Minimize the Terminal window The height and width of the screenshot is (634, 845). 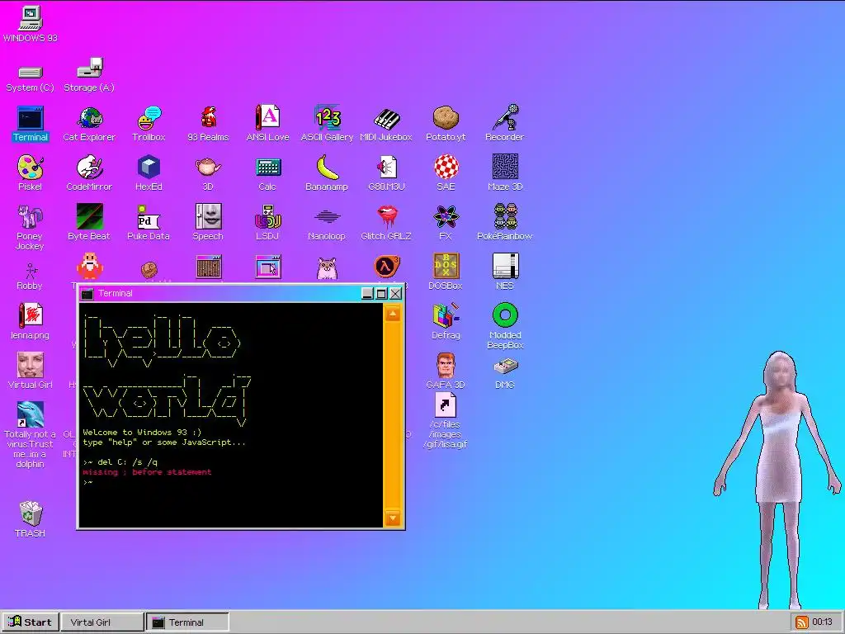pyautogui.click(x=367, y=293)
